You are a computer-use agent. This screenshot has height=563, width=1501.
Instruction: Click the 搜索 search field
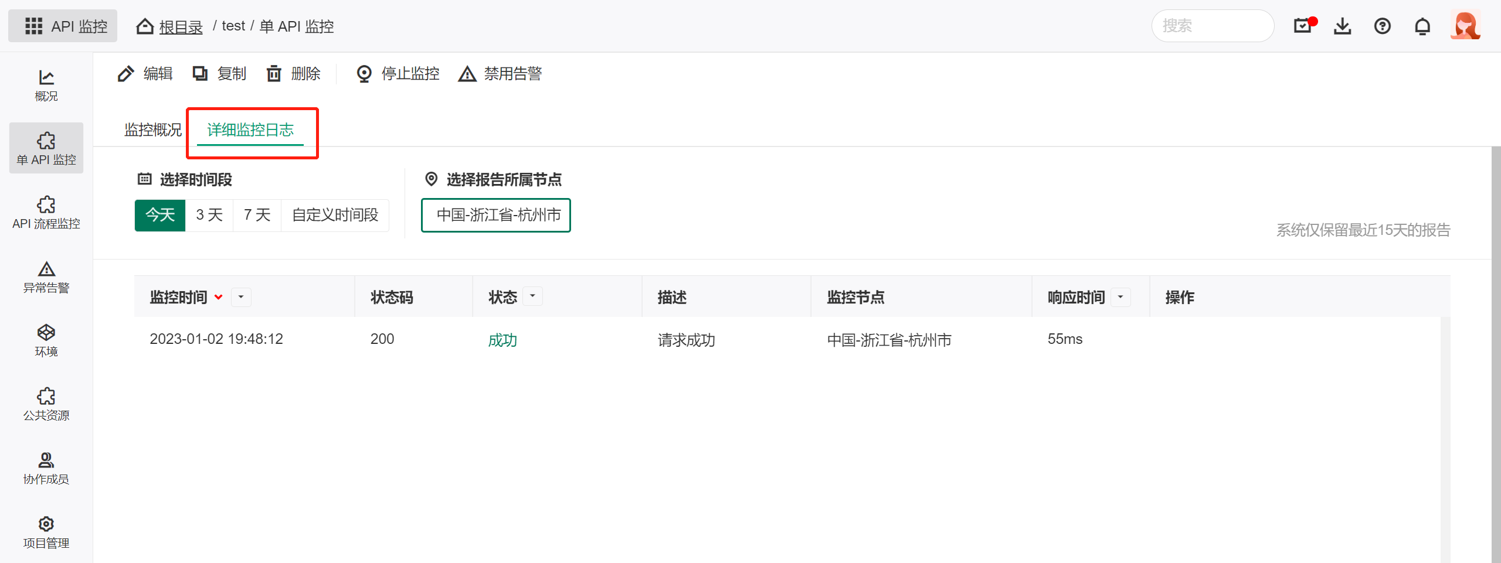pyautogui.click(x=1213, y=26)
